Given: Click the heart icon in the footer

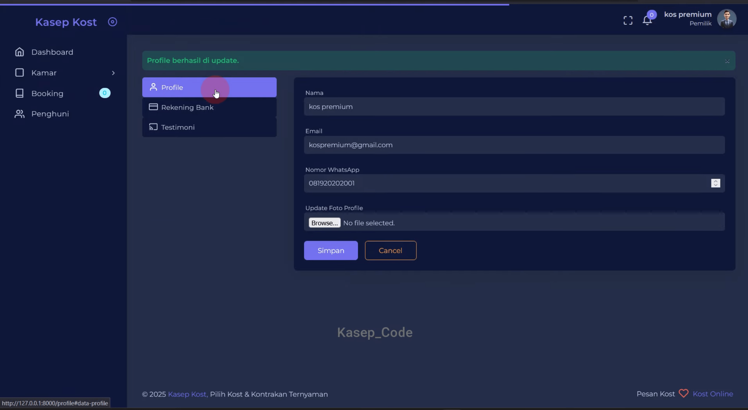Looking at the screenshot, I should pyautogui.click(x=684, y=394).
